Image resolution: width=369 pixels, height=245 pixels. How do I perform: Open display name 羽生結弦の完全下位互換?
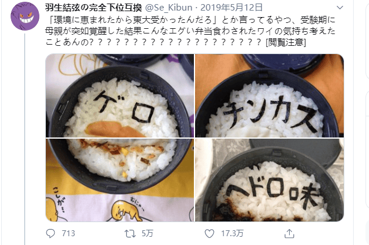tap(93, 8)
